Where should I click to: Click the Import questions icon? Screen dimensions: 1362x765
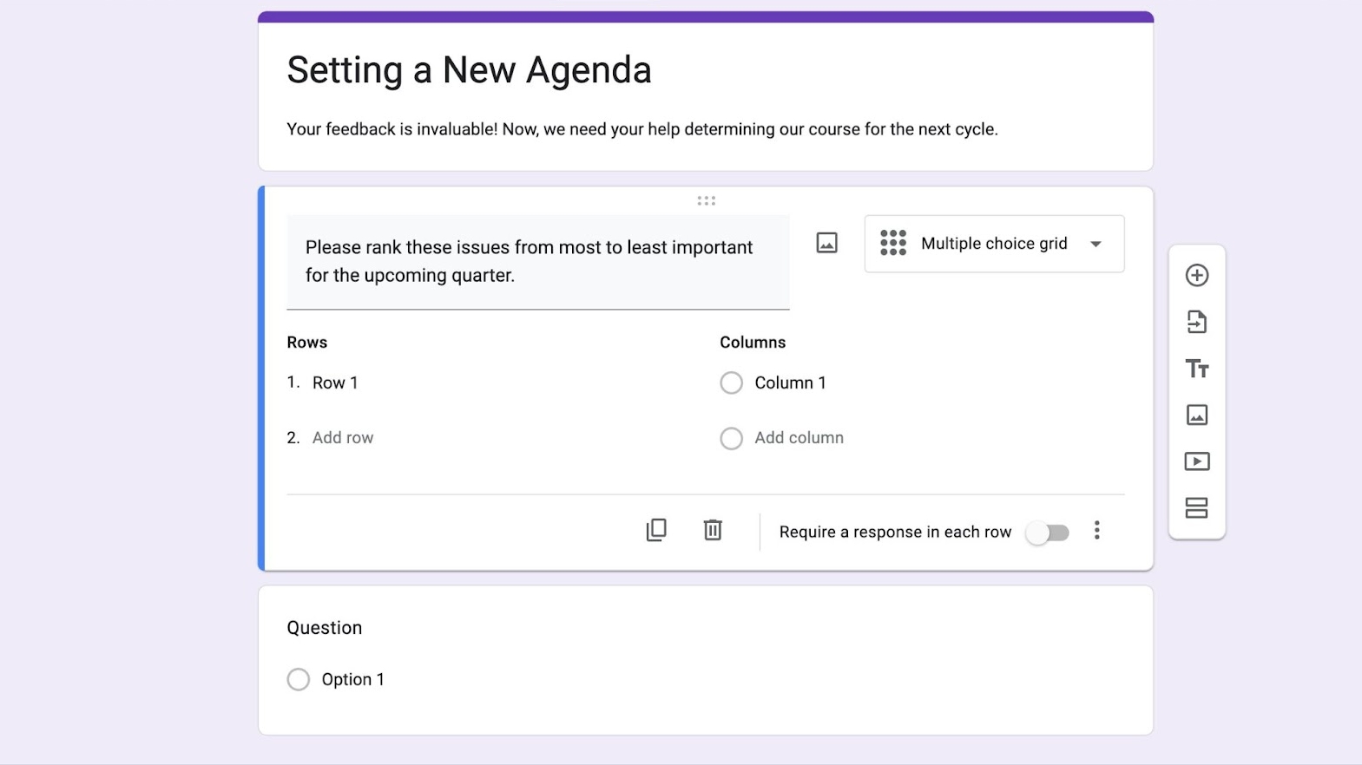[x=1197, y=323]
